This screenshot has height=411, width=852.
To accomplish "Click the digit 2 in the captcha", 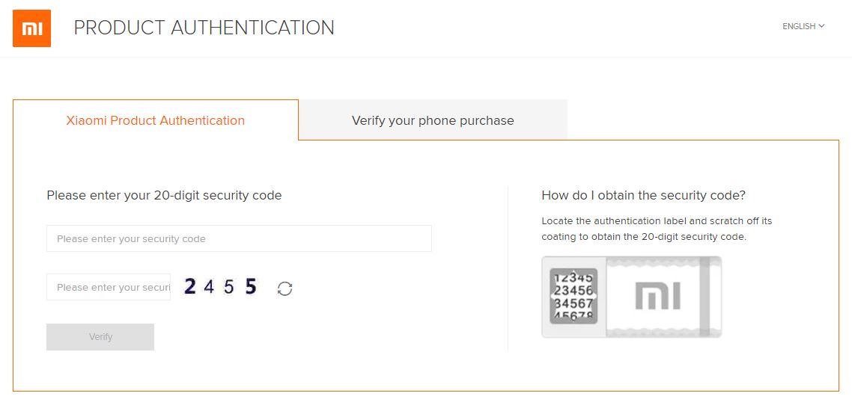I will point(190,286).
